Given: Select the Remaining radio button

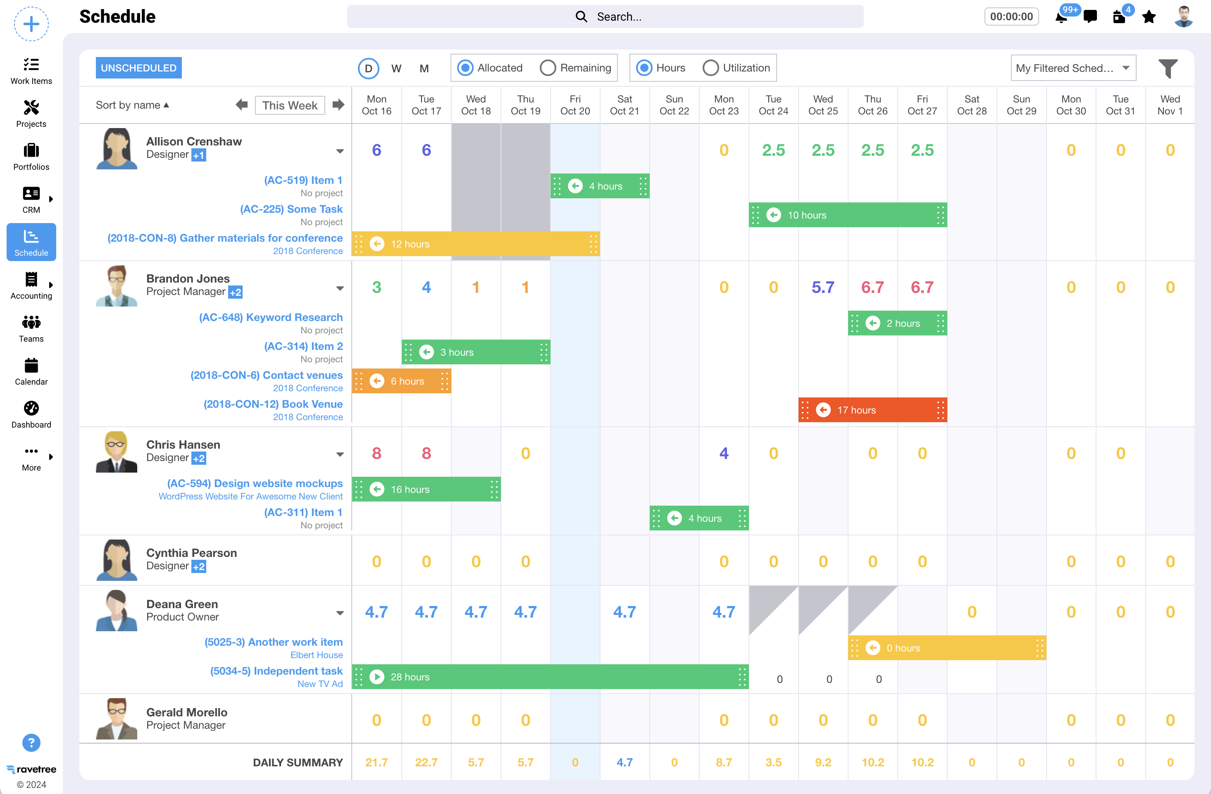Looking at the screenshot, I should click(x=548, y=68).
